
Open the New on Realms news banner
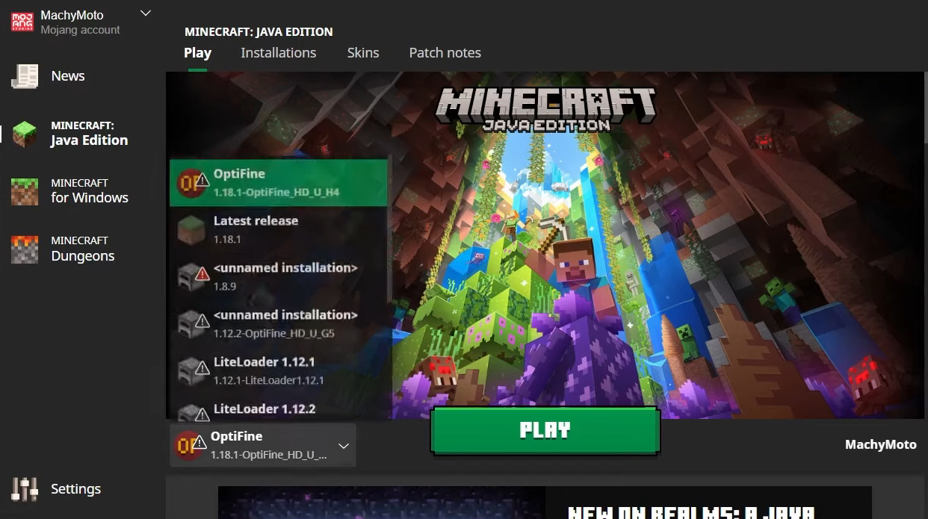coord(544,503)
